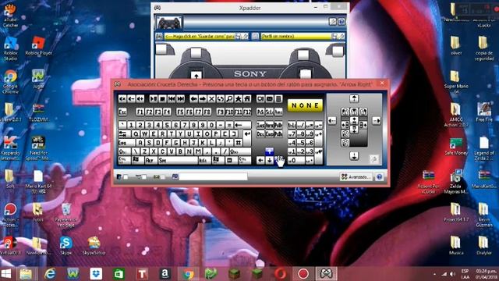This screenshot has width=499, height=281.
Task: Select the stop media key
Action: [163, 99]
